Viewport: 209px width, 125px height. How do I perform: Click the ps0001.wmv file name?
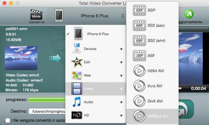pos(16,29)
